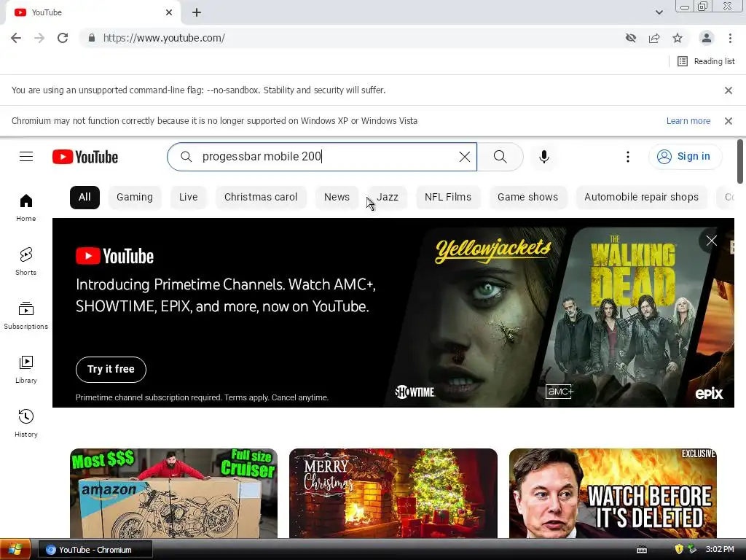
Task: Click the lock site info icon
Action: pos(92,38)
